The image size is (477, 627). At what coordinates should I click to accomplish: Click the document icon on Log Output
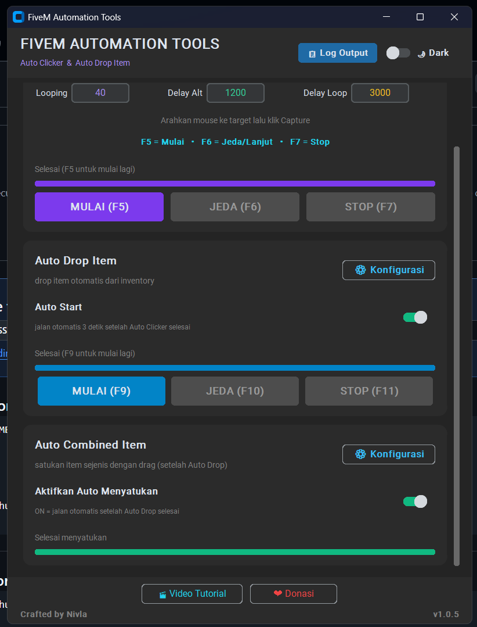point(313,53)
